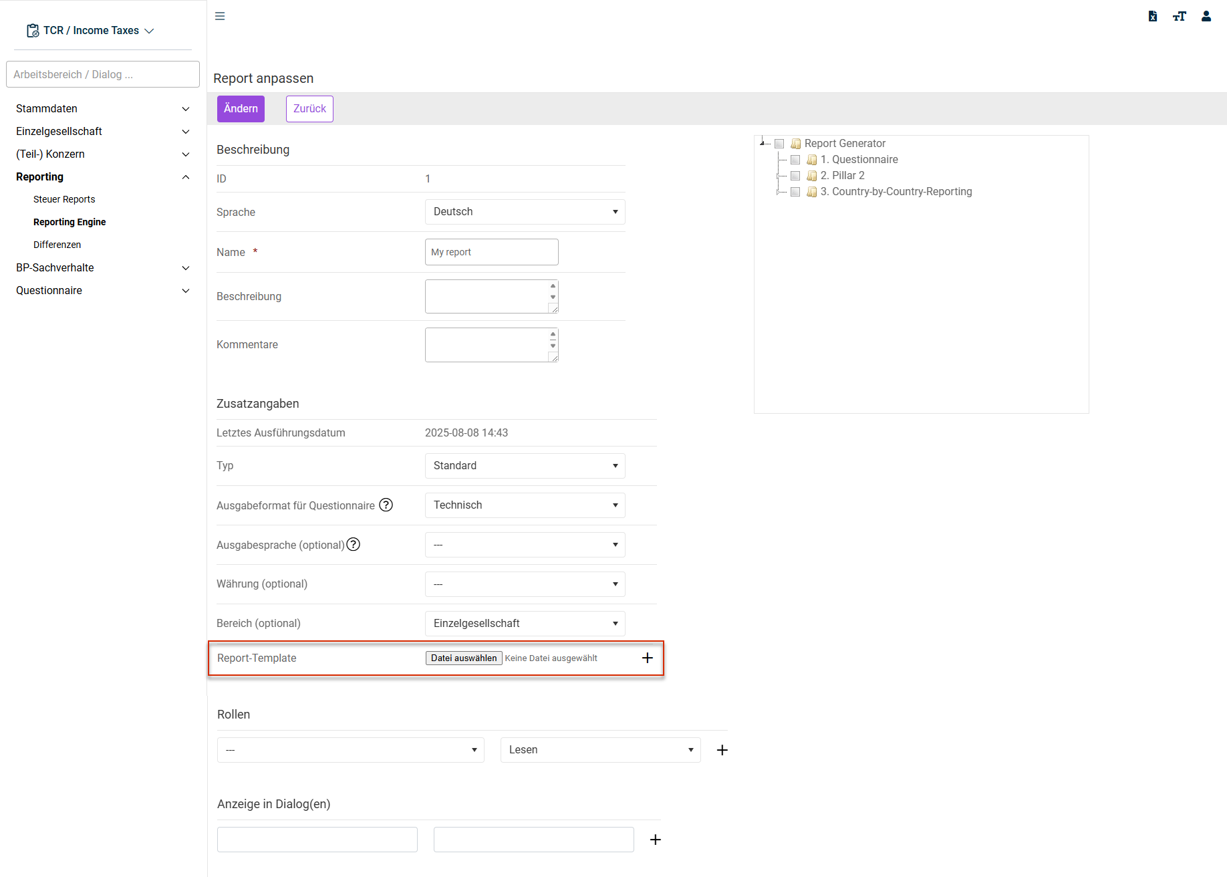Click second Anzeige in Dialog(en) input field
Image resolution: width=1227 pixels, height=877 pixels.
(534, 840)
